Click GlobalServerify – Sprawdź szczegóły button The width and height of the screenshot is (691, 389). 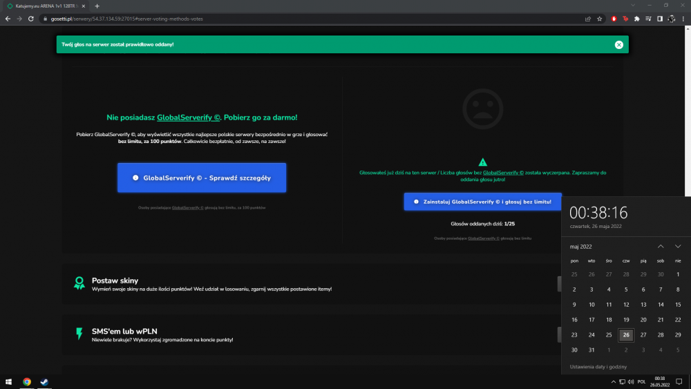[201, 178]
